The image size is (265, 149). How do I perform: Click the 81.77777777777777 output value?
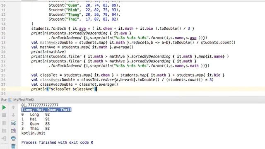point(40,105)
